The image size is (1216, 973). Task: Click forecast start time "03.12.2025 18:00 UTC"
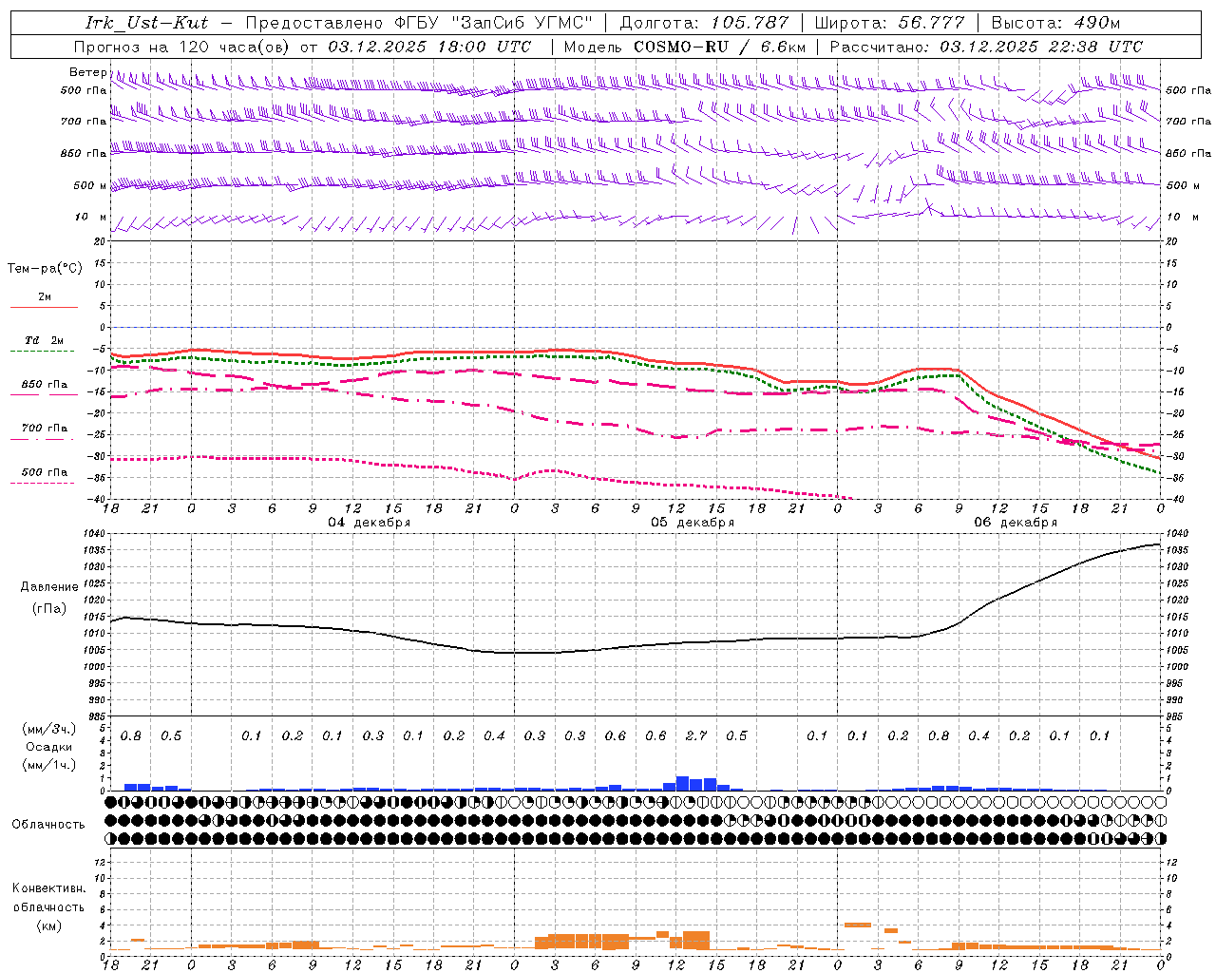pyautogui.click(x=429, y=47)
